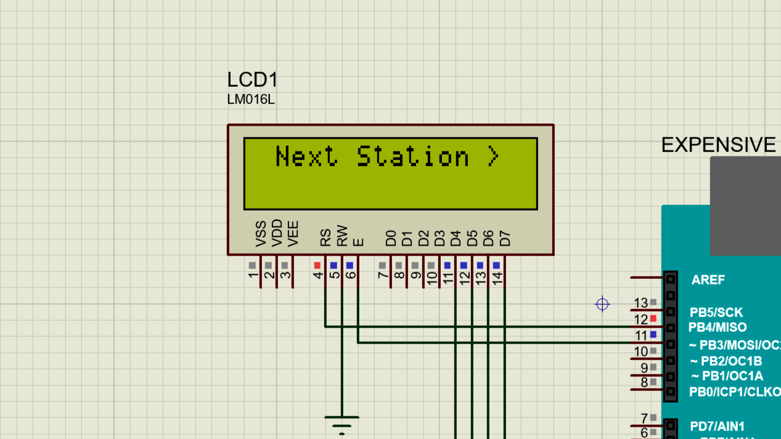Click the blue state indicator on D4 pin 11
781x439 pixels.
448,265
